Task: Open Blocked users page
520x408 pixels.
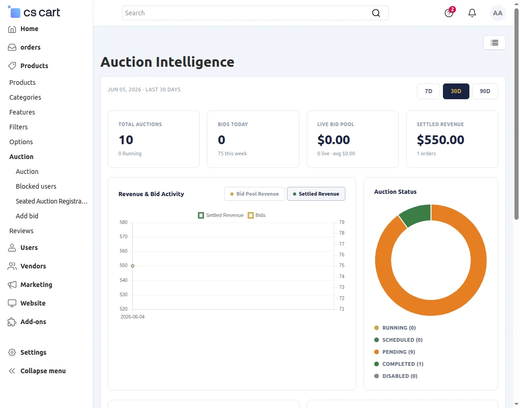Action: tap(36, 186)
